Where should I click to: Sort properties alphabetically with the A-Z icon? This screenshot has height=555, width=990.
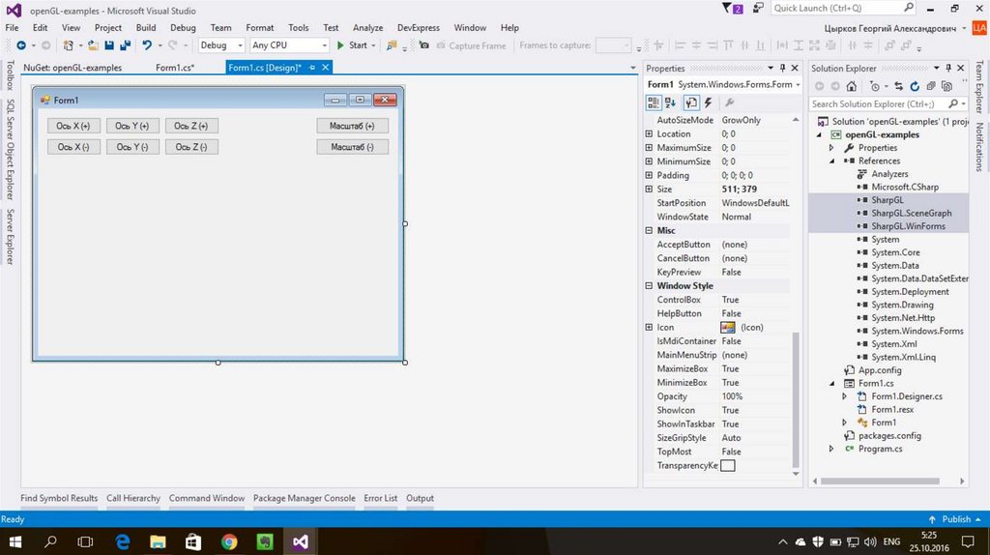point(672,102)
